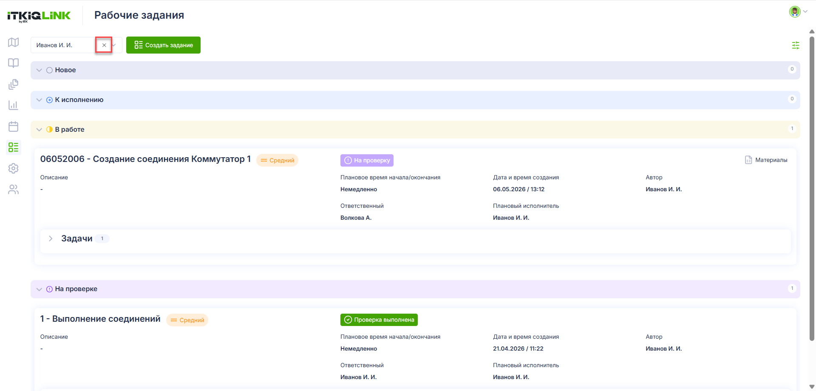This screenshot has height=391, width=816.
Task: Open the user avatar menu
Action: coord(795,11)
